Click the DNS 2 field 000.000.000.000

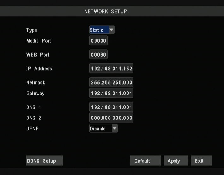coord(111,118)
